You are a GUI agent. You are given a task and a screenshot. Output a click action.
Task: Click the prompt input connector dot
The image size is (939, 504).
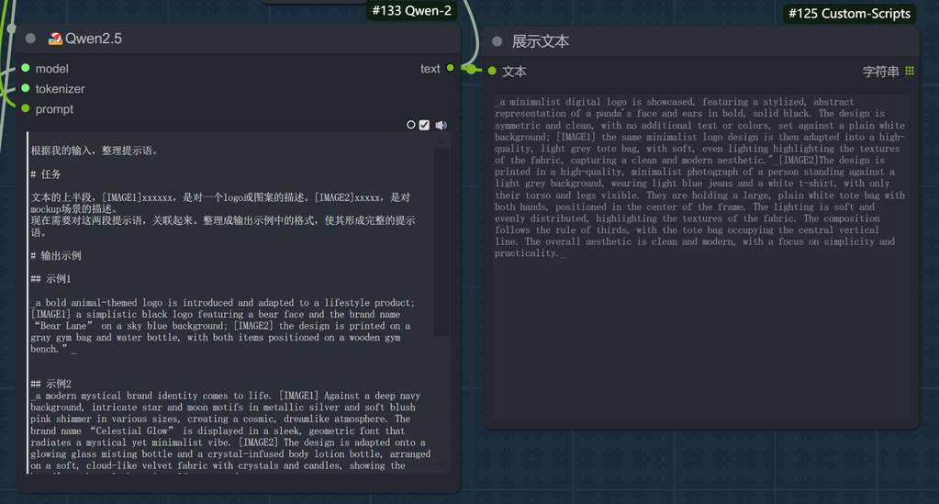tap(26, 108)
